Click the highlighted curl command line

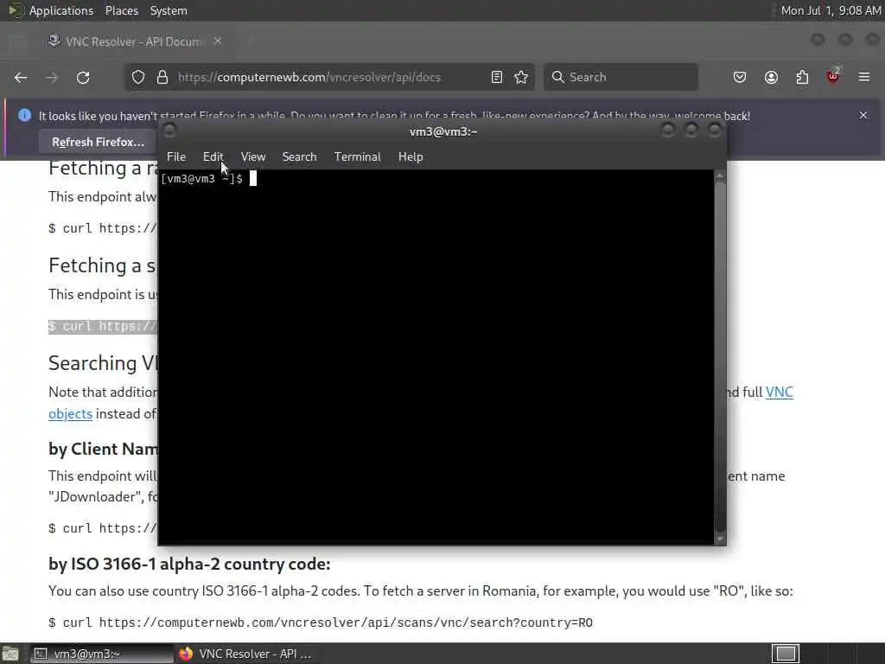pyautogui.click(x=103, y=326)
